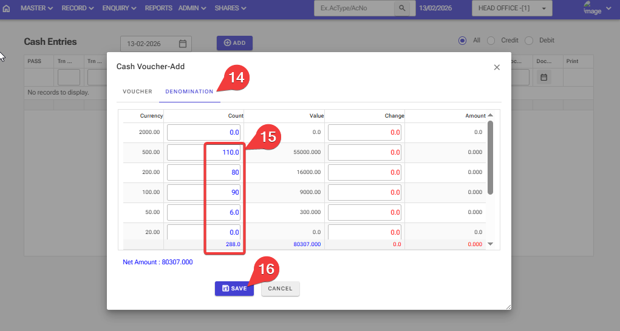Open the calendar icon beside the 13-02-2026 date
This screenshot has width=620, height=331.
(183, 44)
